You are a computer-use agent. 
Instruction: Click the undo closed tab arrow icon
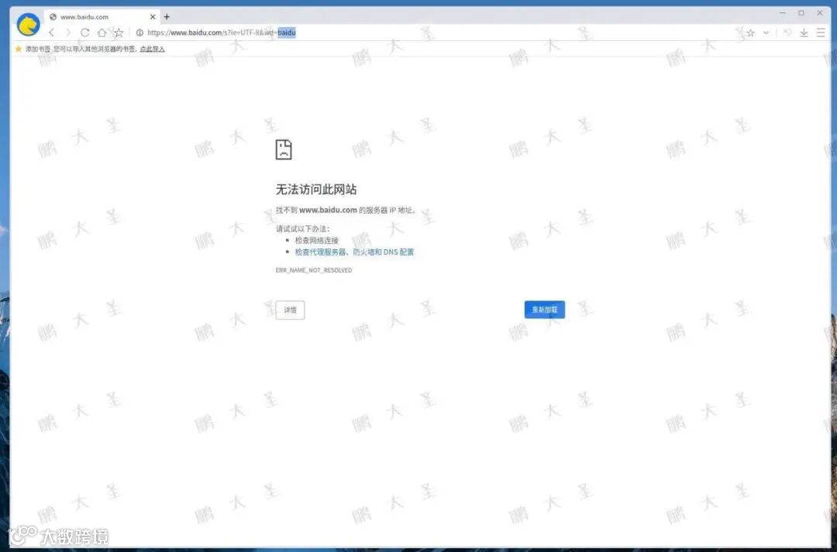coord(787,33)
